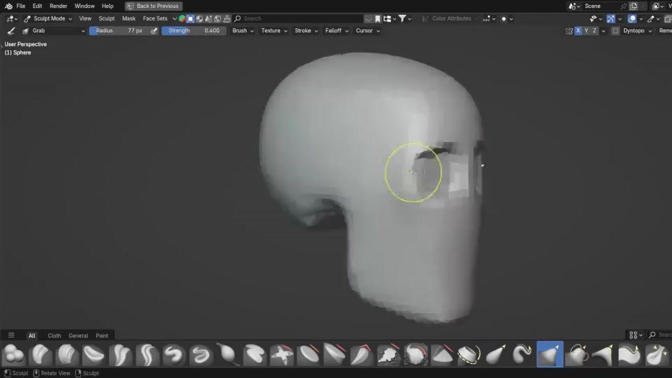
Task: Enable the Dyntopo checkbox
Action: point(615,30)
